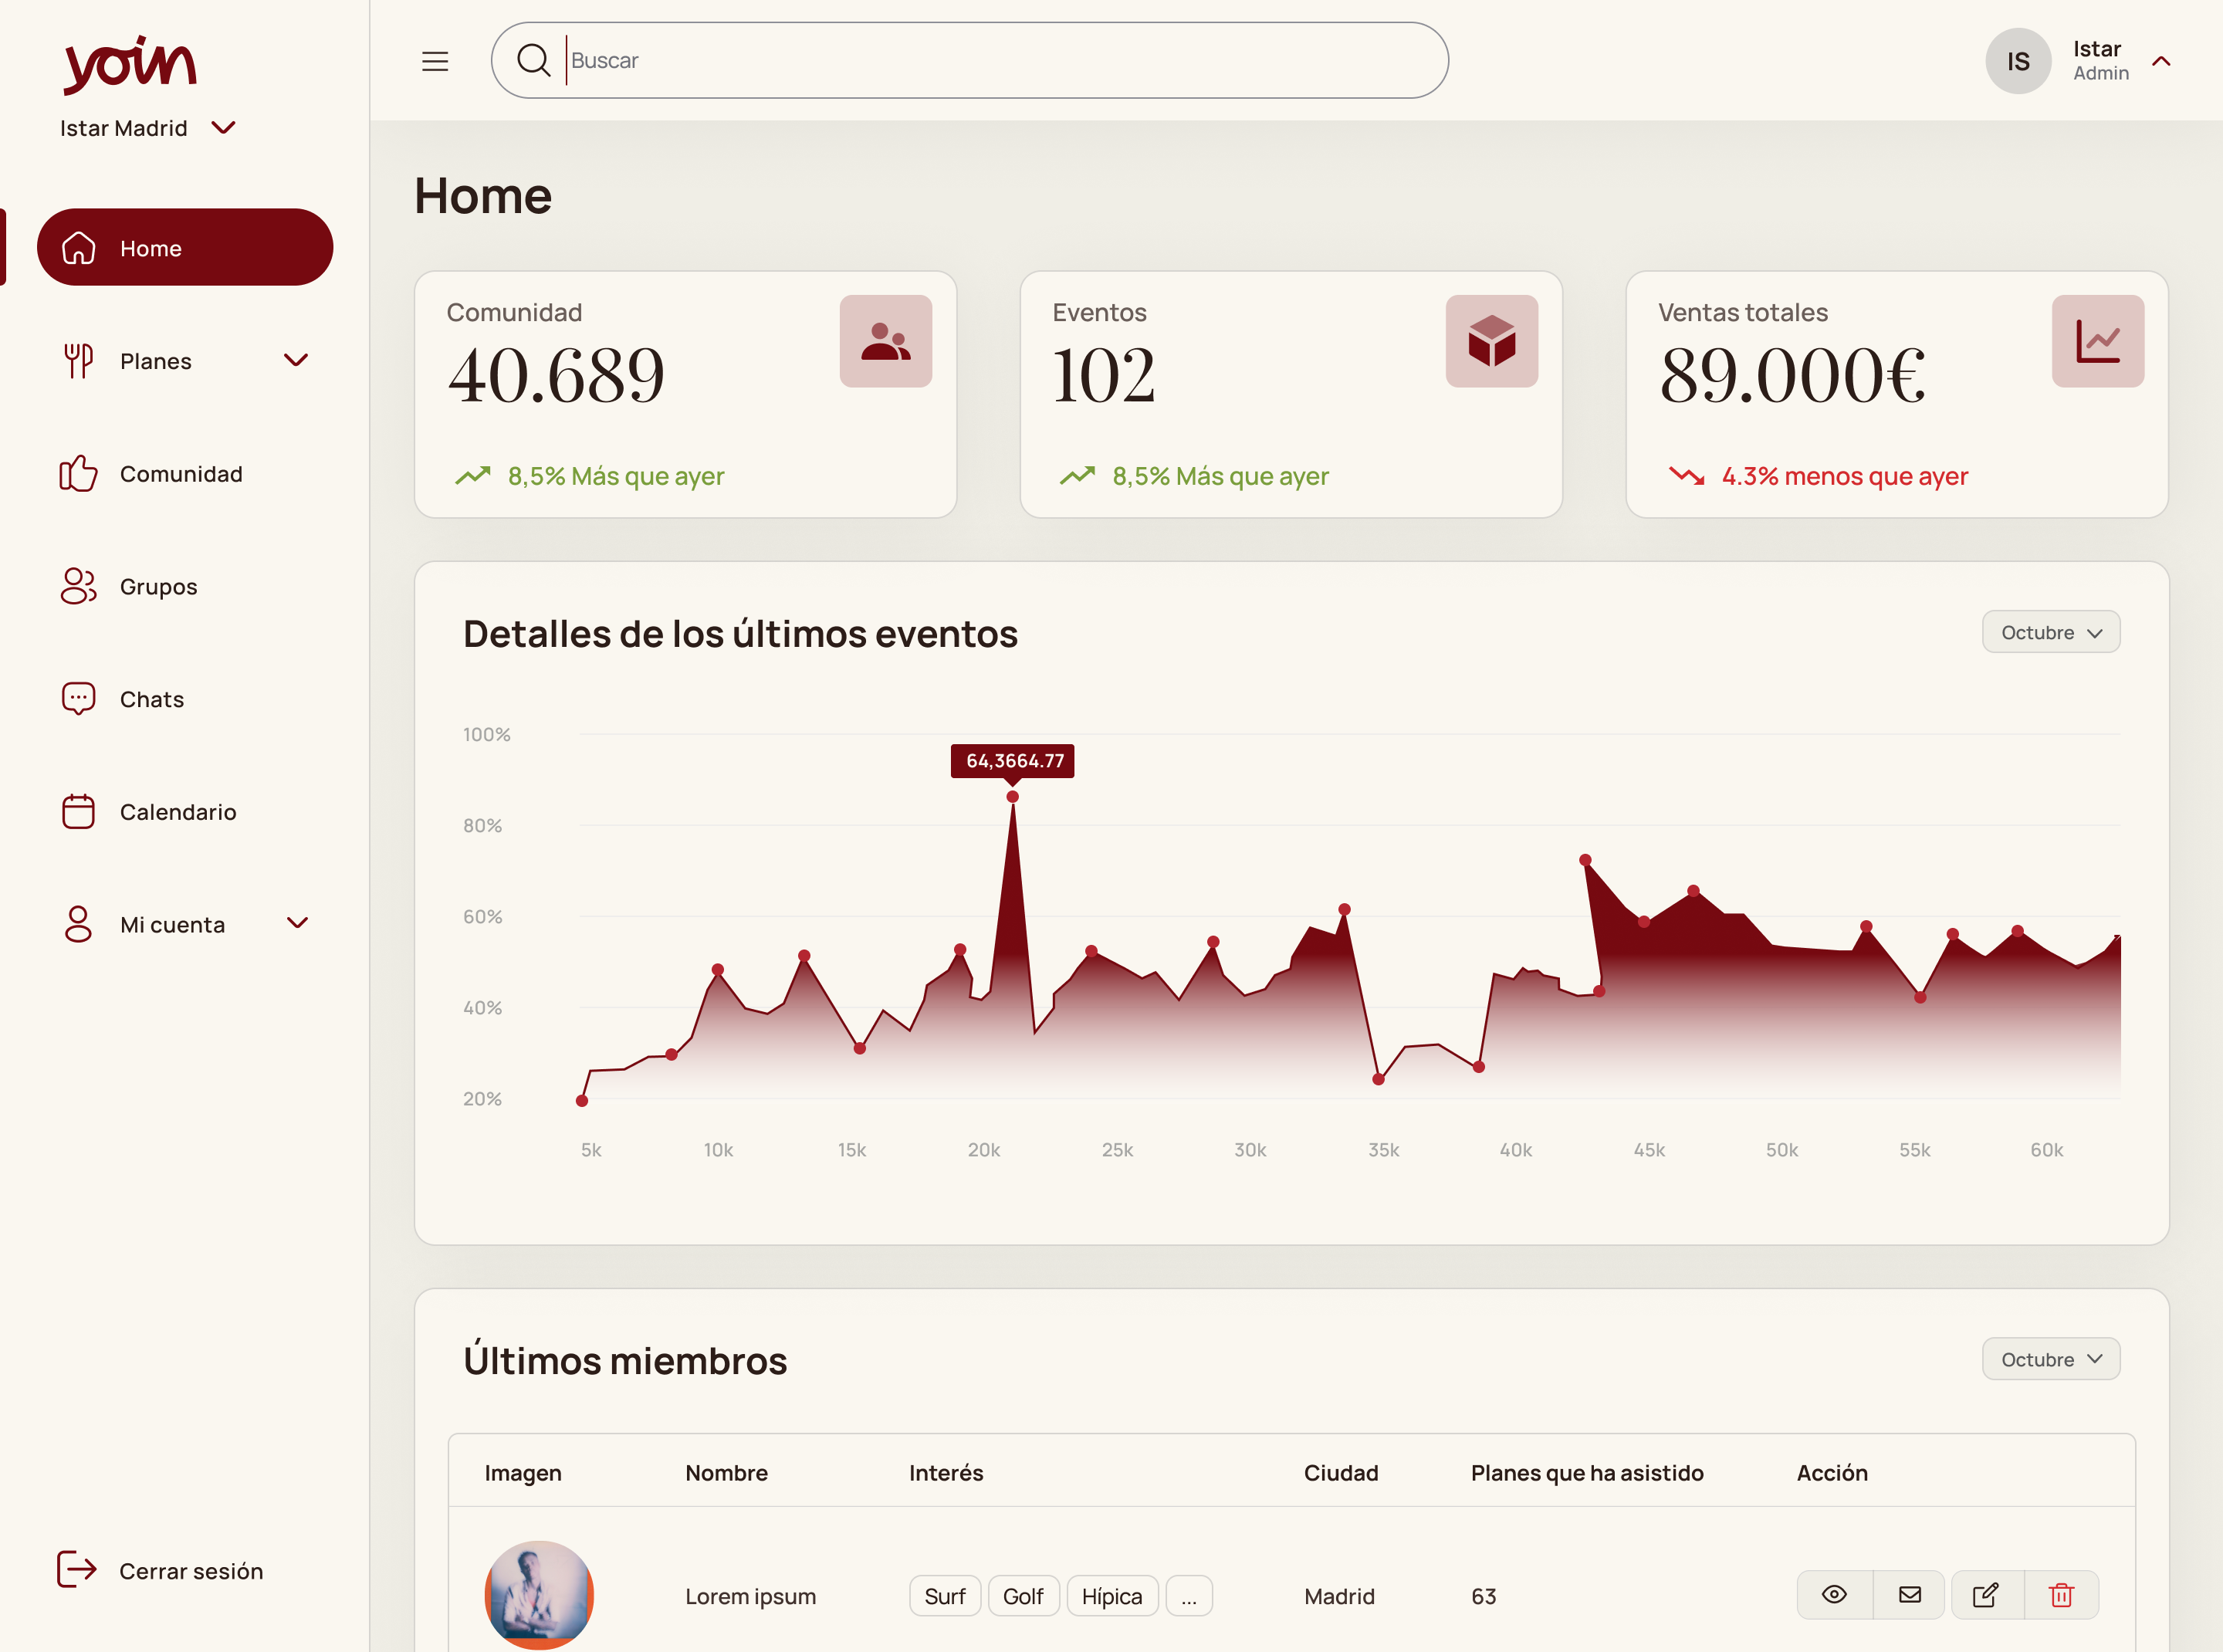Click the search magnifier icon
This screenshot has height=1652, width=2223.
[533, 60]
